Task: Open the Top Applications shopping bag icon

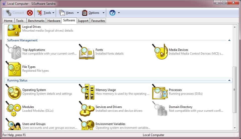Action: pos(13,52)
